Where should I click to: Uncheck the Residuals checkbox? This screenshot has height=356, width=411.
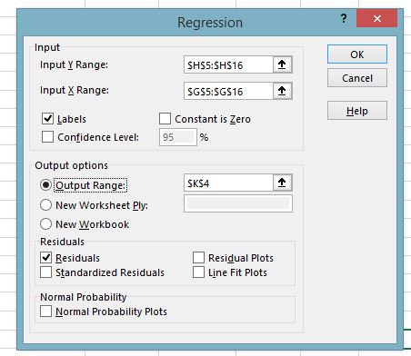click(x=45, y=258)
